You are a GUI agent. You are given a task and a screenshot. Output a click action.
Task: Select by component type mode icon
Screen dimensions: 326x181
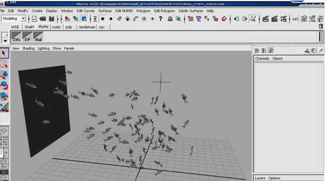84,19
